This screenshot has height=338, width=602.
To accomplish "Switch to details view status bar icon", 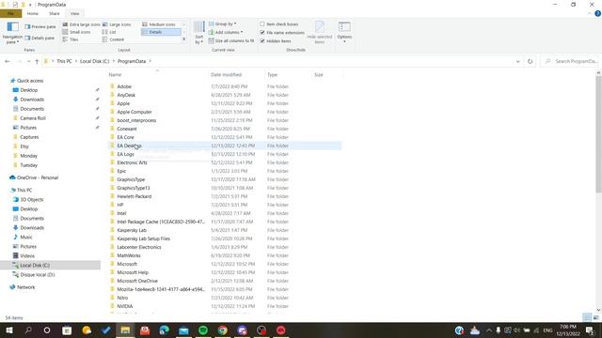I will 587,317.
